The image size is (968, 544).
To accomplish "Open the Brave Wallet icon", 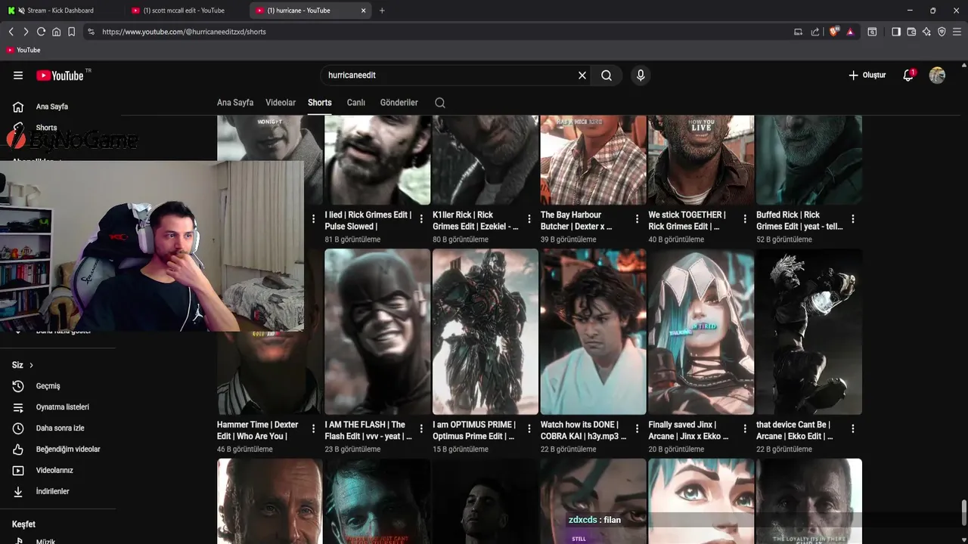I will [x=911, y=32].
